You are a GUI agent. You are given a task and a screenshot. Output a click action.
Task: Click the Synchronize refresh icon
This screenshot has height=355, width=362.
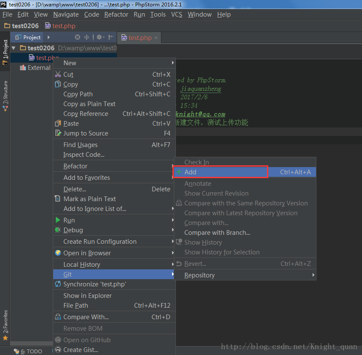click(58, 284)
